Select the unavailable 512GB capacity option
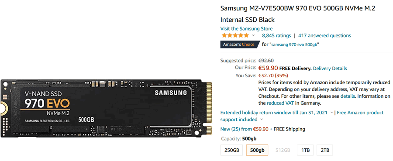The height and width of the screenshot is (161, 393). 283,150
